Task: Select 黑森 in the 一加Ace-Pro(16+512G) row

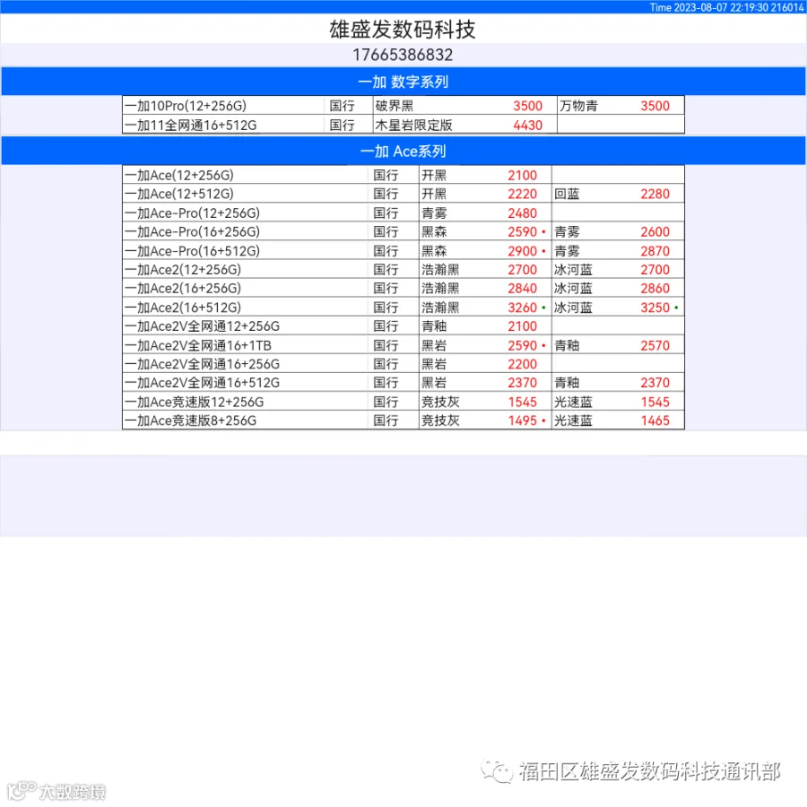Action: [x=434, y=251]
